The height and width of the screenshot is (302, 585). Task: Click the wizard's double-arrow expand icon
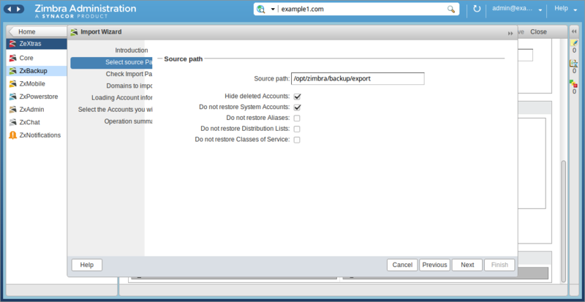click(510, 33)
